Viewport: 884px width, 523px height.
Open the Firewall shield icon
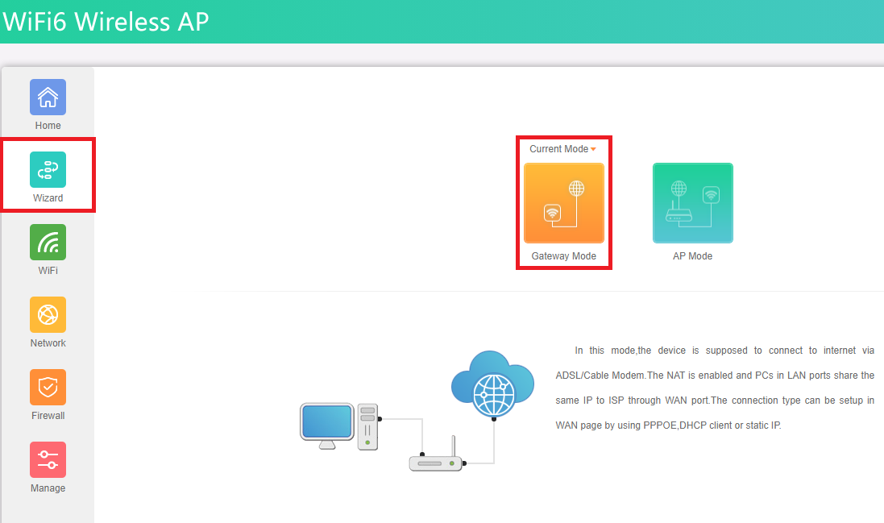click(x=48, y=388)
